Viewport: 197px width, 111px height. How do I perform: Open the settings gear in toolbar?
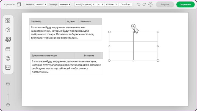click(150, 4)
